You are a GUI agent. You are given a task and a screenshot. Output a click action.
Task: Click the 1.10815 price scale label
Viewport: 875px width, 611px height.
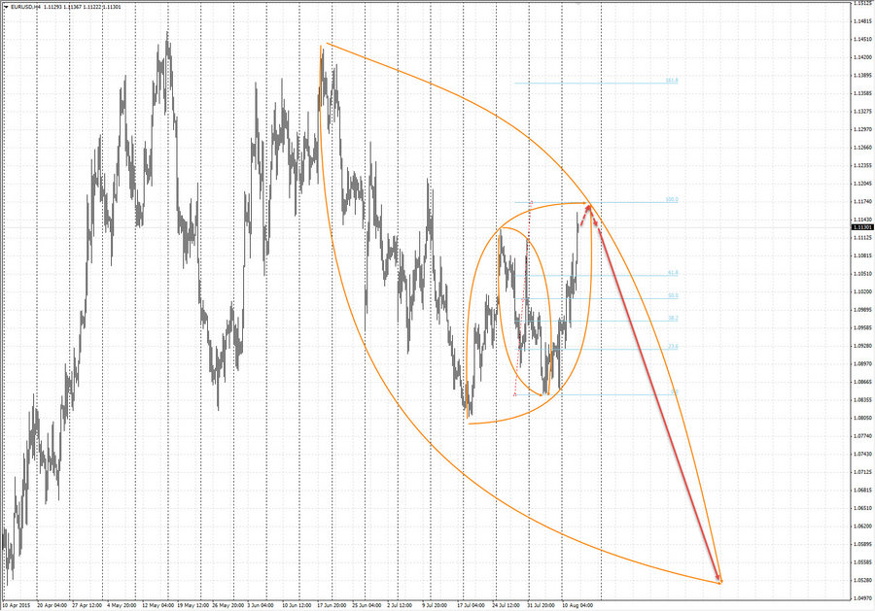point(862,255)
